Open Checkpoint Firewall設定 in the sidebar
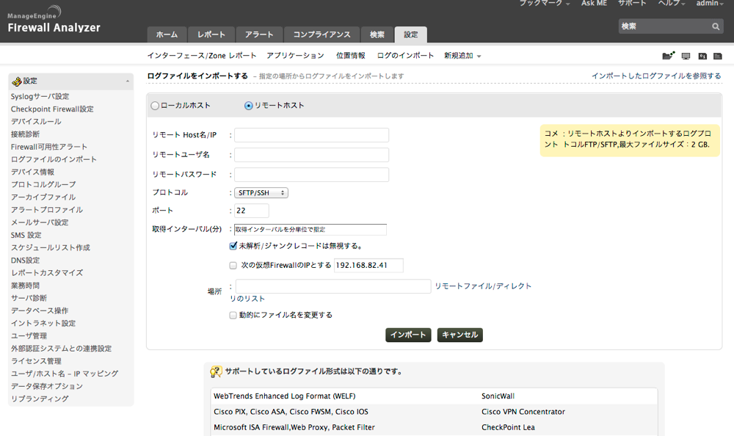The image size is (734, 436). pyautogui.click(x=52, y=109)
